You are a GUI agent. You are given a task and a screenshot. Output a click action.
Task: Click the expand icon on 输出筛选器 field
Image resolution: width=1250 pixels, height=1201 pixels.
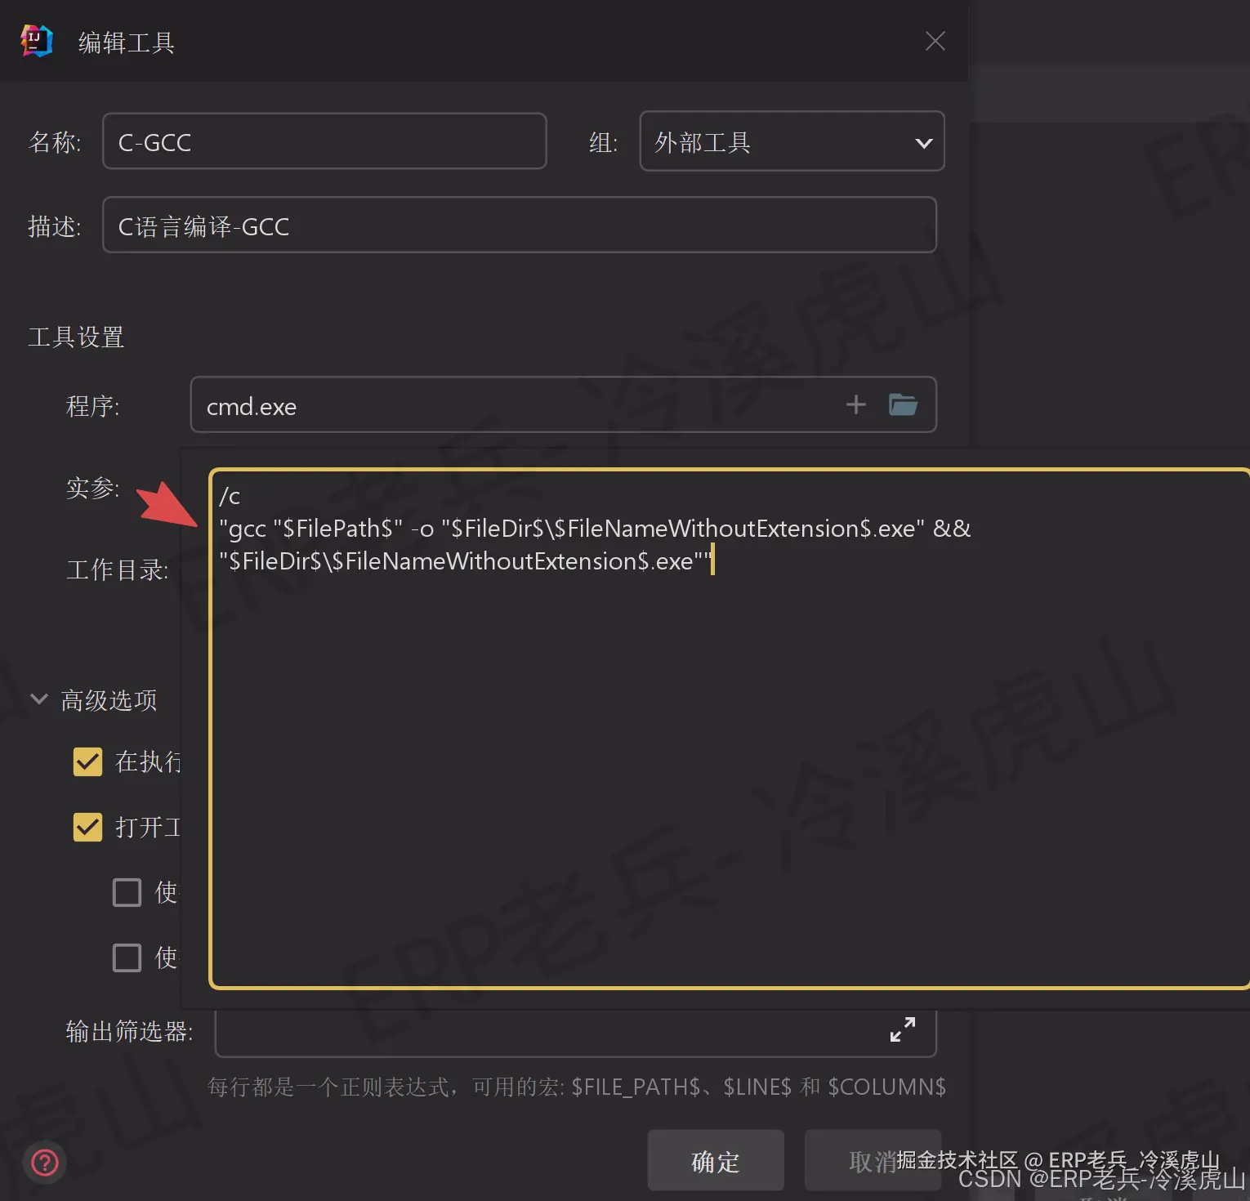[902, 1030]
